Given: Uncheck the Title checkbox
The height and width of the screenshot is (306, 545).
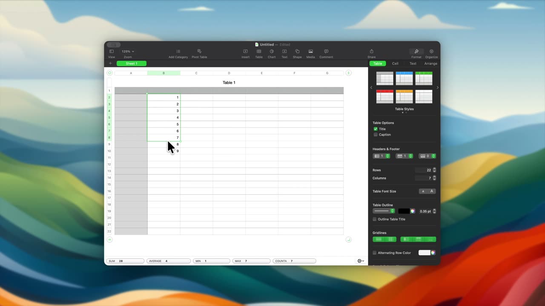Looking at the screenshot, I should click(376, 129).
